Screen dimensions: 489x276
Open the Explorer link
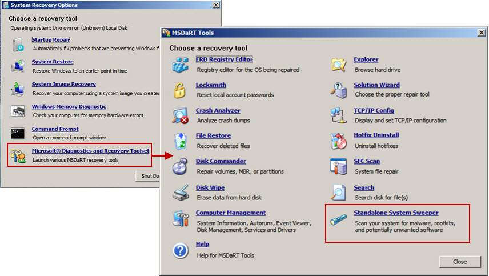(x=366, y=59)
